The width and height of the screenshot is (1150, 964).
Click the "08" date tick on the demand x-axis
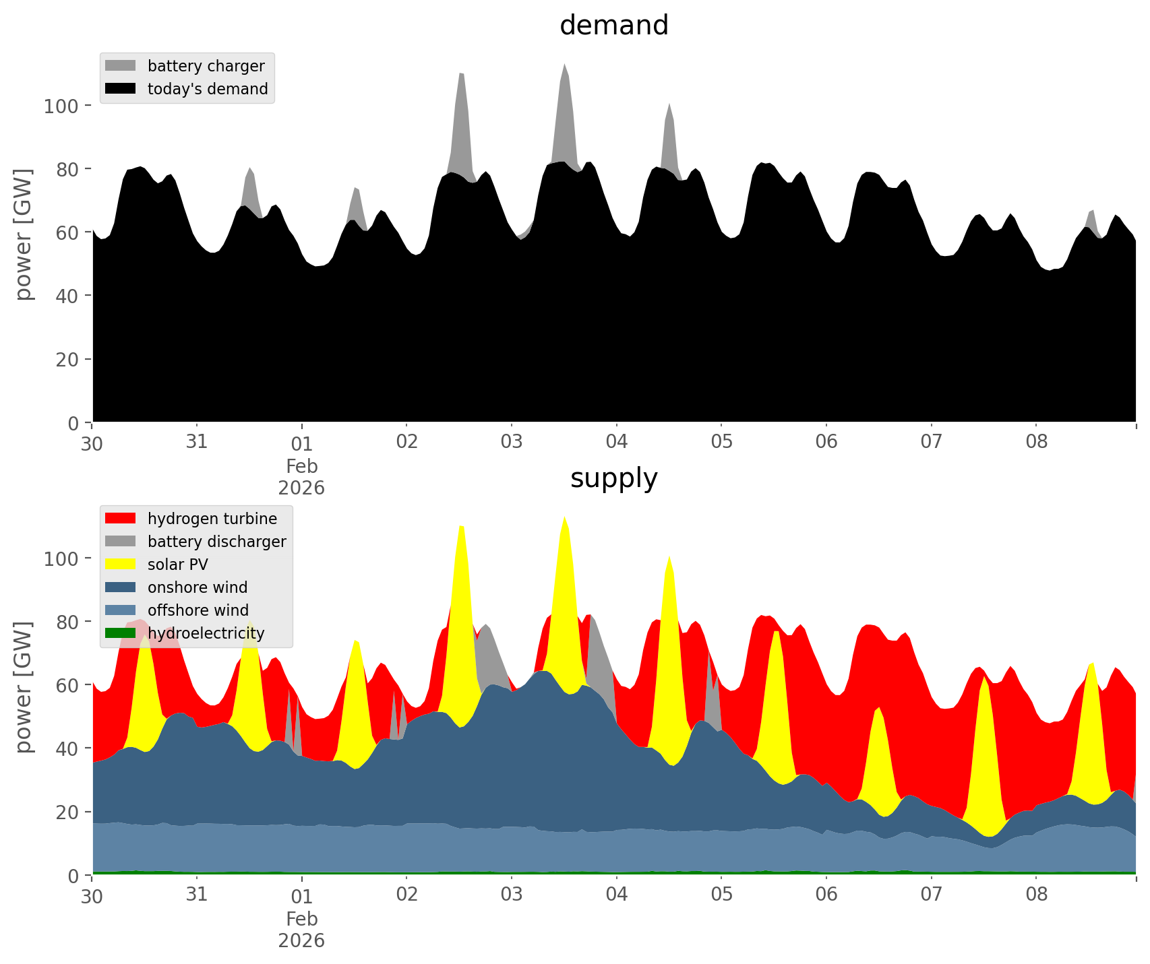[1036, 443]
